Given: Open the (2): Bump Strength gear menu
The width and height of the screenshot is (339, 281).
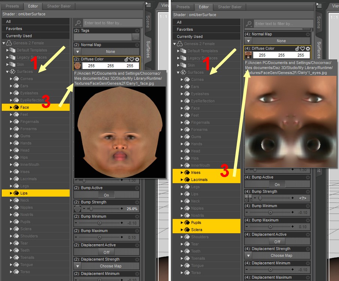Looking at the screenshot, I should coord(137,202).
